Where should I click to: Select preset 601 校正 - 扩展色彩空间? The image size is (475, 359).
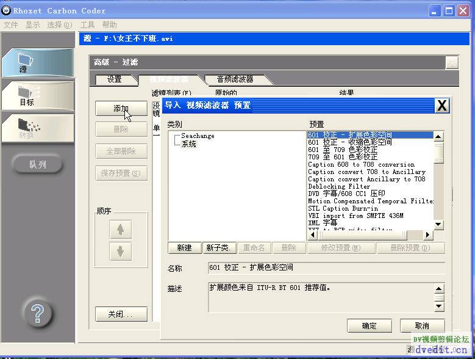[370, 135]
